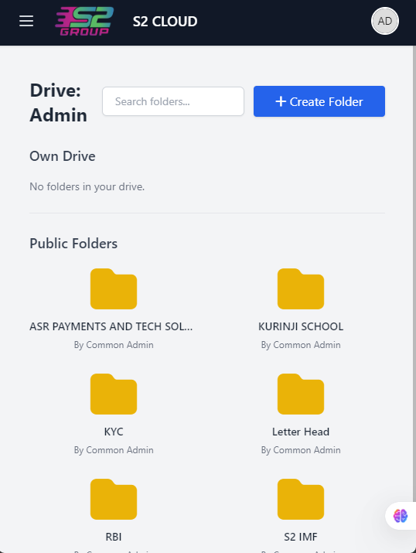Open the KURINJI SCHOOL folder icon

tap(301, 288)
